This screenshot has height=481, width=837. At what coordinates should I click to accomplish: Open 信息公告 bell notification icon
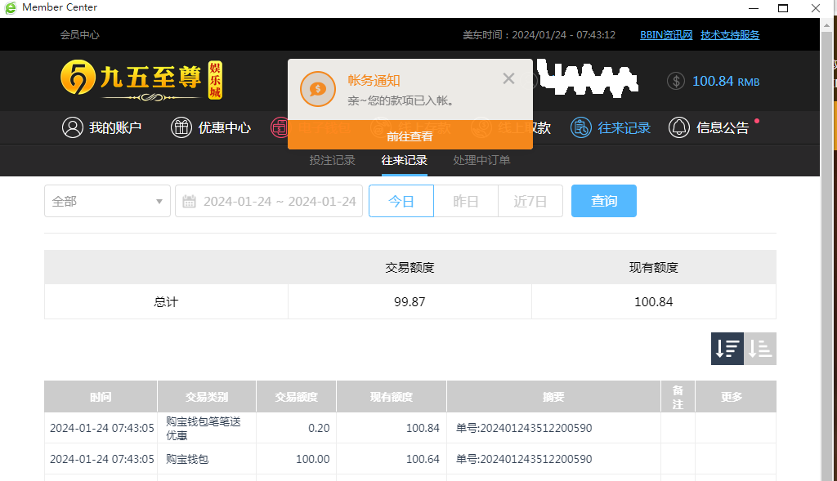tap(678, 127)
